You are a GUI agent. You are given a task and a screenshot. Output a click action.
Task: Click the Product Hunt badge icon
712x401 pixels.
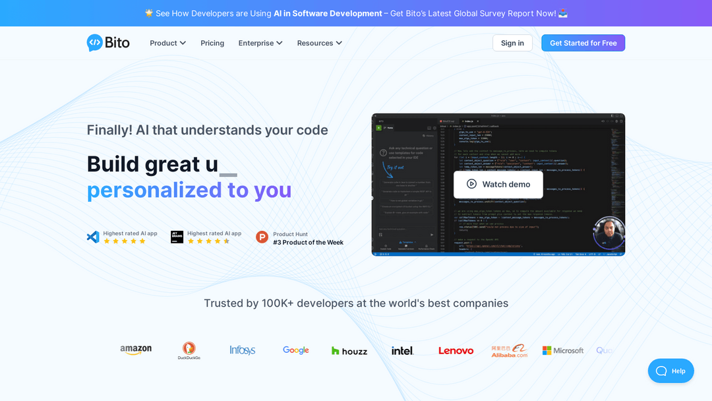click(262, 237)
